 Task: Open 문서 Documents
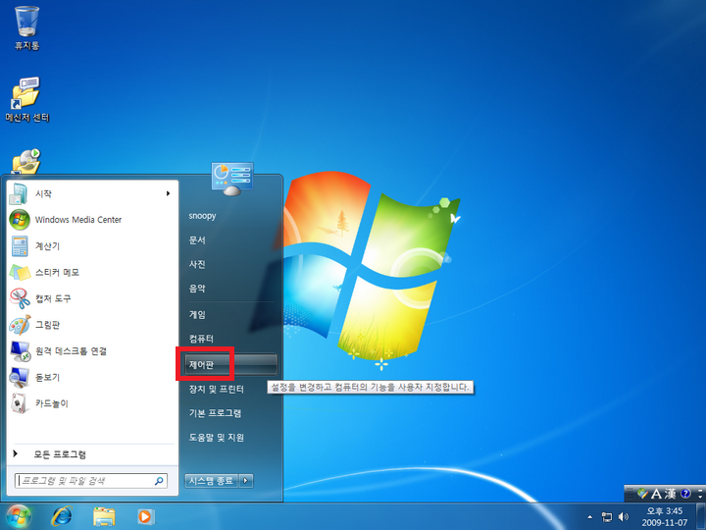197,240
